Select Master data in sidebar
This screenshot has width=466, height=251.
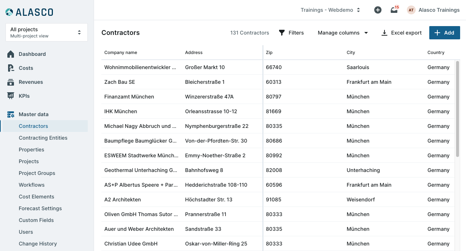point(33,114)
